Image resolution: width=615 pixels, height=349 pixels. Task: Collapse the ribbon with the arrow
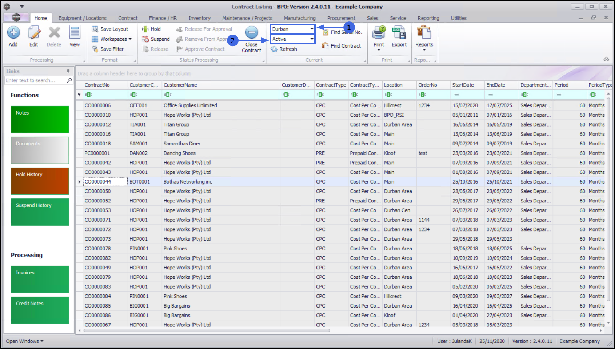coord(606,59)
